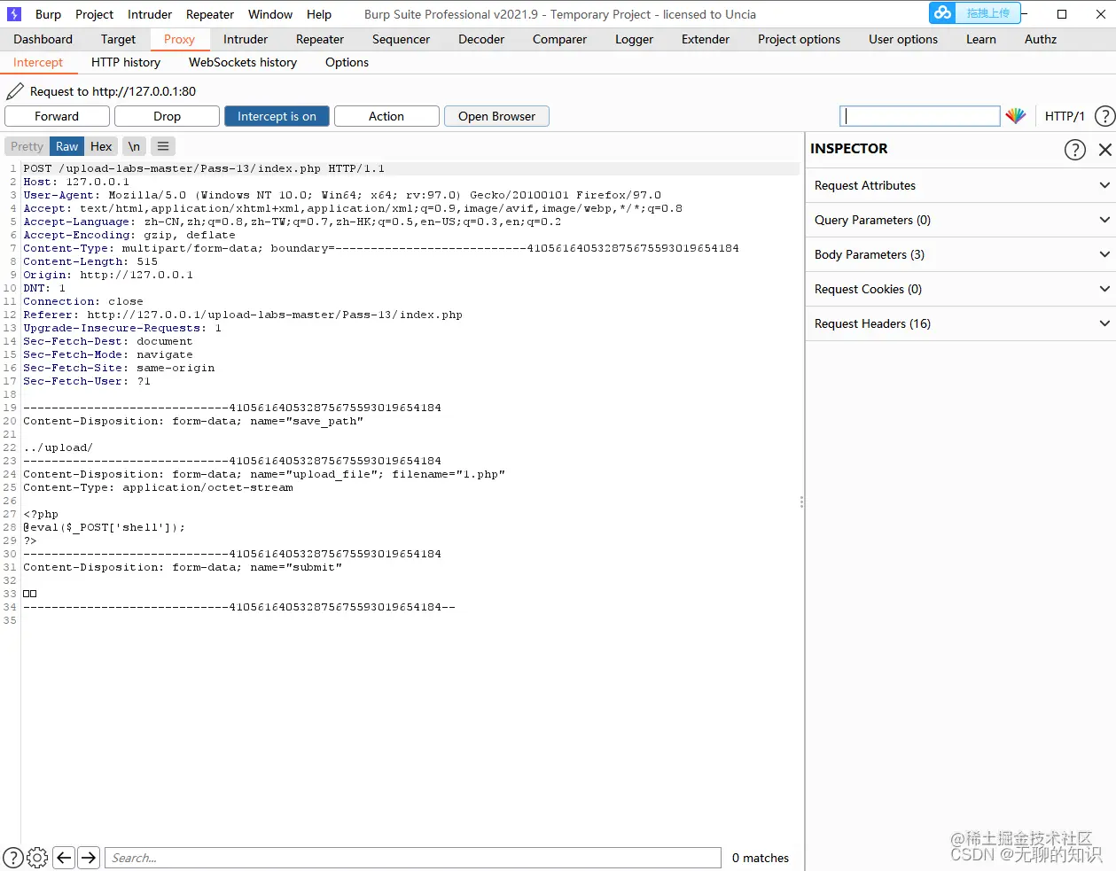Click the ../upload/ save path line
This screenshot has height=871, width=1116.
(x=58, y=447)
